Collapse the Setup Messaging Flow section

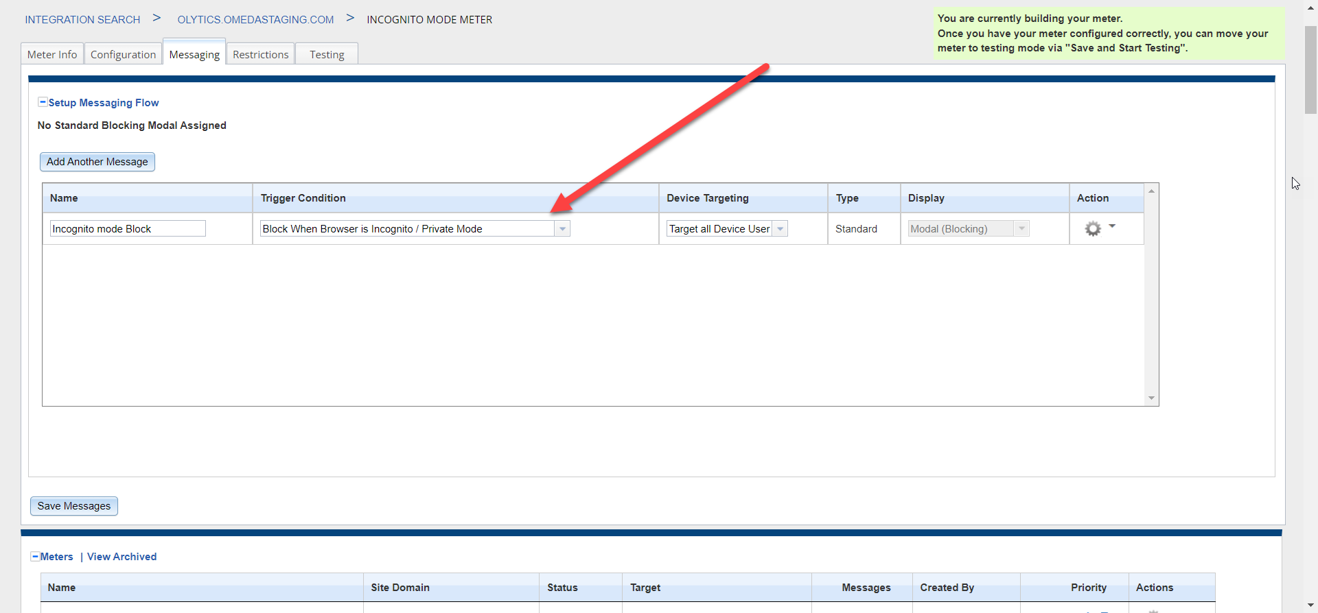[43, 102]
